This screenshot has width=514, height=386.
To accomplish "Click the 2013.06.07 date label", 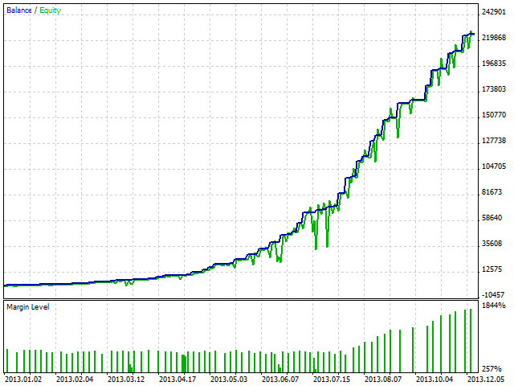I will 280,380.
